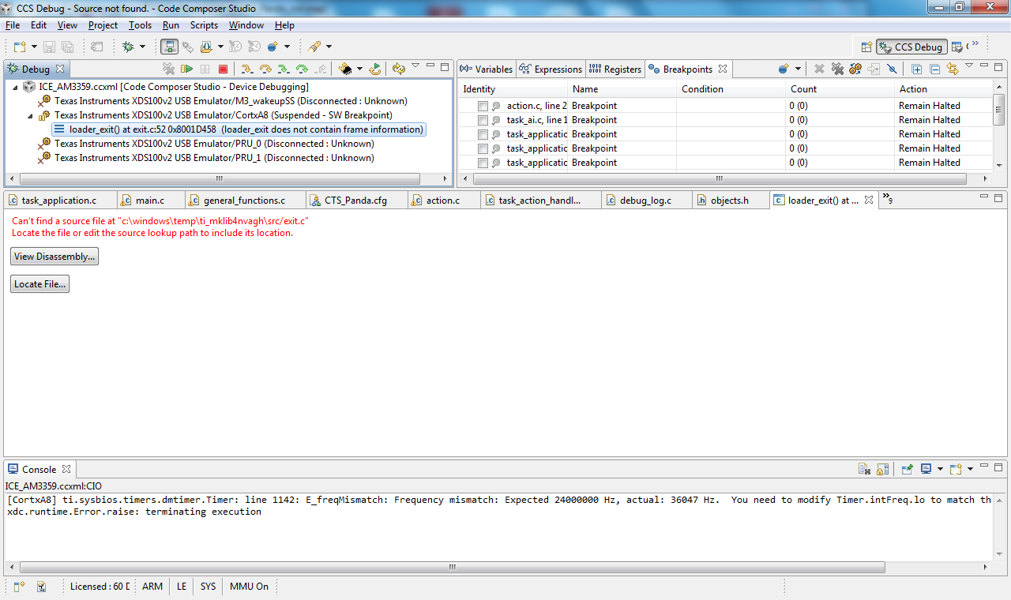
Task: Click the Scroll Lock icon in Console
Action: pos(883,469)
